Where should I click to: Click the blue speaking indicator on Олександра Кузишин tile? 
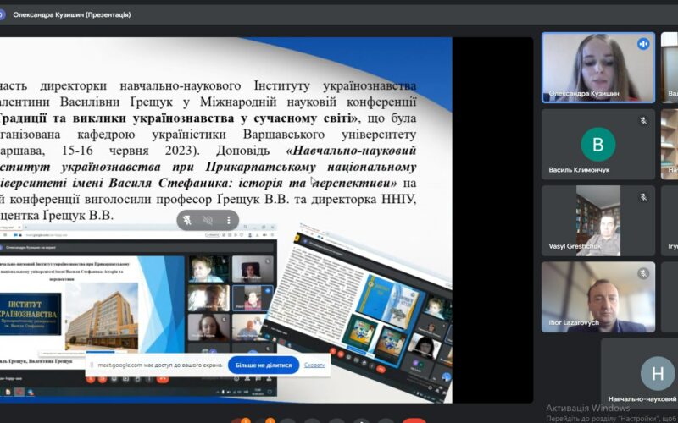coord(643,44)
